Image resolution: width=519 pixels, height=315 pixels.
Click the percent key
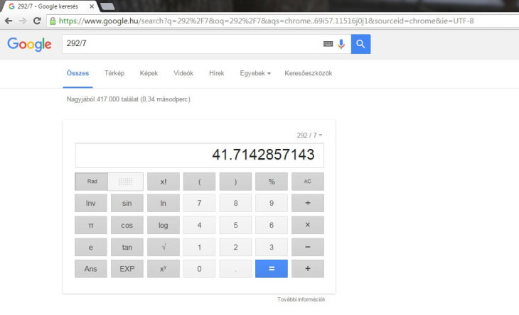pyautogui.click(x=272, y=182)
